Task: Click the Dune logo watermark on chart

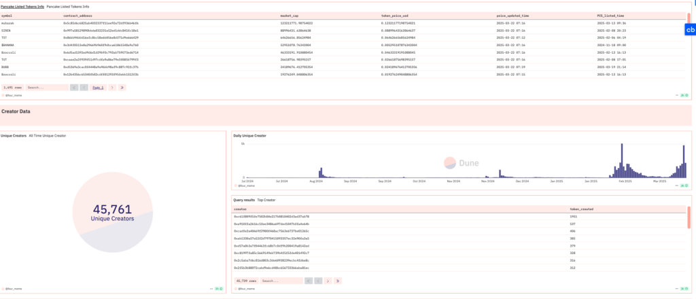Action: pos(459,163)
